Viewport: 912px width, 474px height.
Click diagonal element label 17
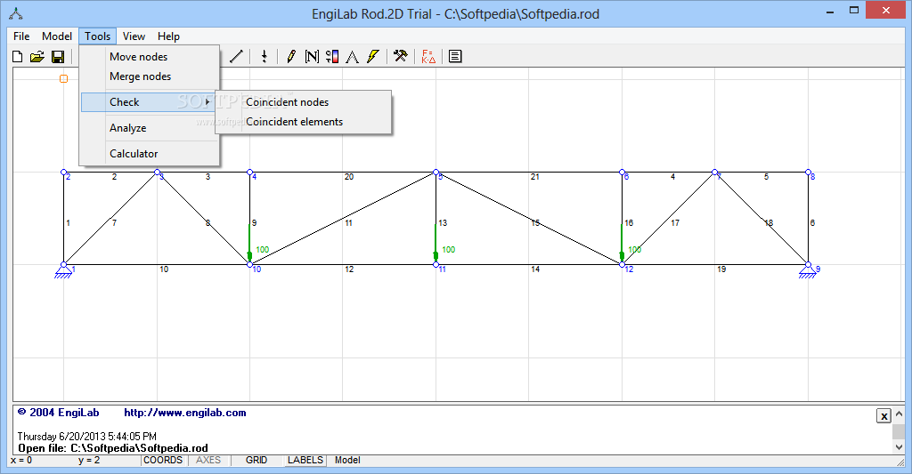675,223
